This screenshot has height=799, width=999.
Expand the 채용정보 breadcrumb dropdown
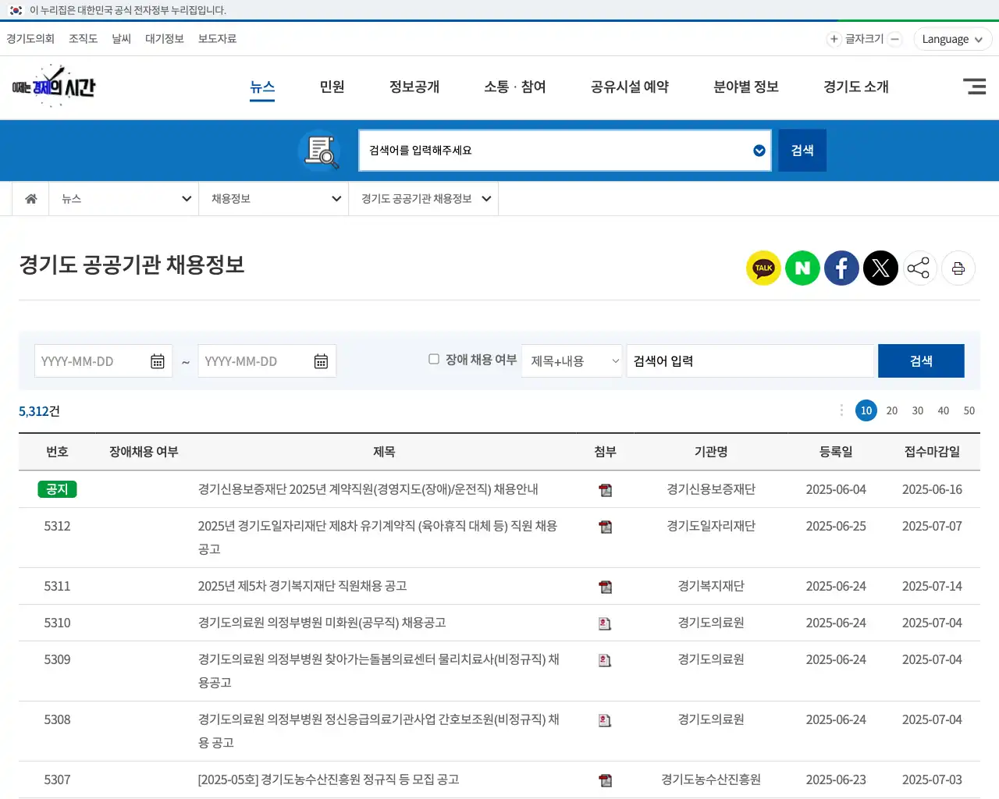pos(274,199)
